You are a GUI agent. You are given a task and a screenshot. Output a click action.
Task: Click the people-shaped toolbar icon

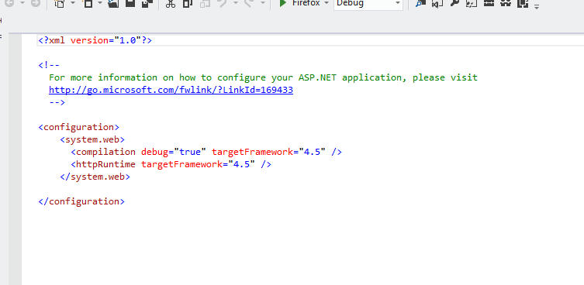(x=506, y=3)
